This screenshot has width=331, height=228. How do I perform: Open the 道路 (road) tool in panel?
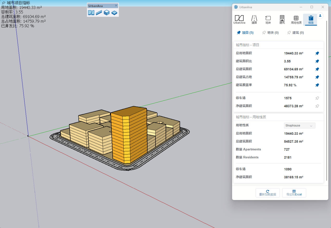[254, 19]
